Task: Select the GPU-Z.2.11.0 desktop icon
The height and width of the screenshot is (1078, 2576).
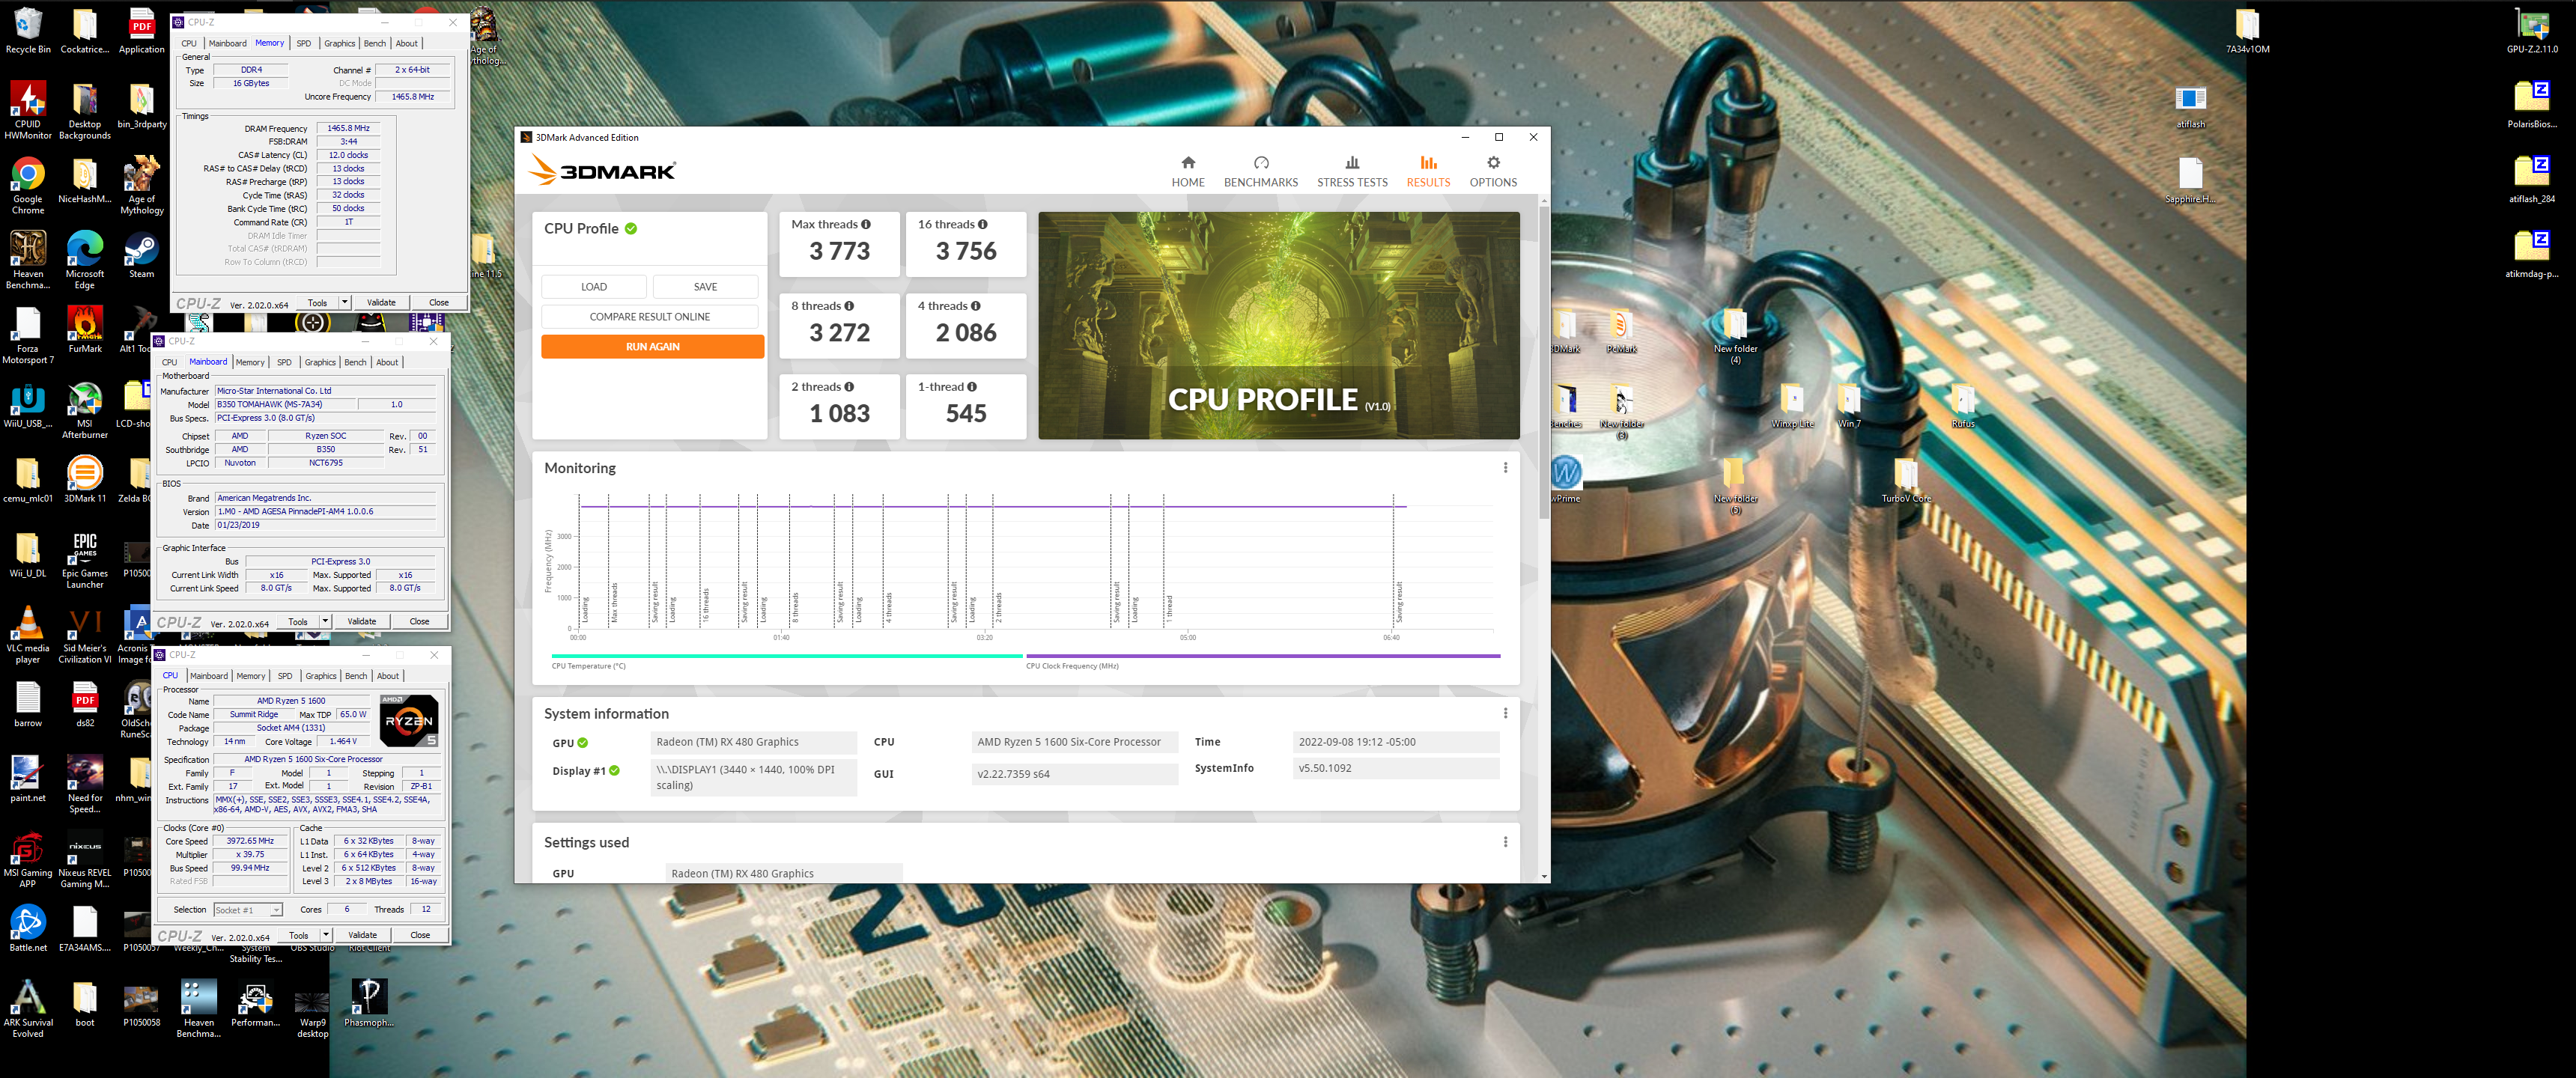Action: click(x=2531, y=30)
